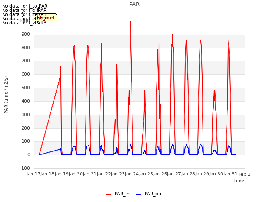This screenshot has width=270, height=202.
Task: Click the Time x-axis title
Action: pyautogui.click(x=239, y=181)
